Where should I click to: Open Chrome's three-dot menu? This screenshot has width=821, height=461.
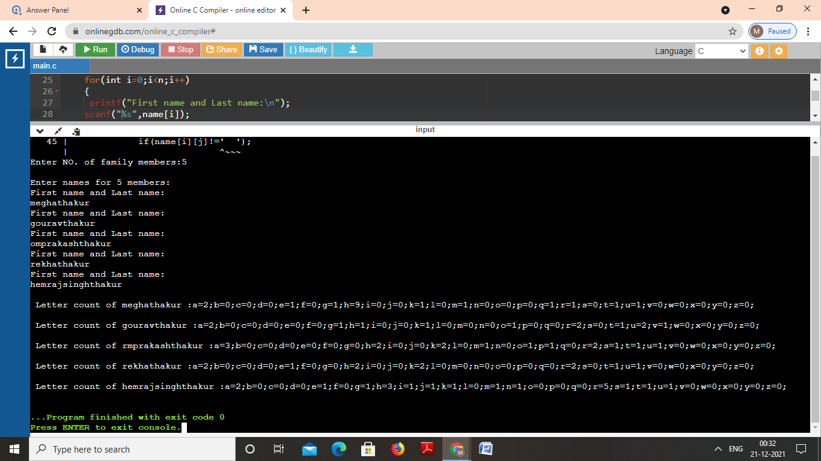808,31
